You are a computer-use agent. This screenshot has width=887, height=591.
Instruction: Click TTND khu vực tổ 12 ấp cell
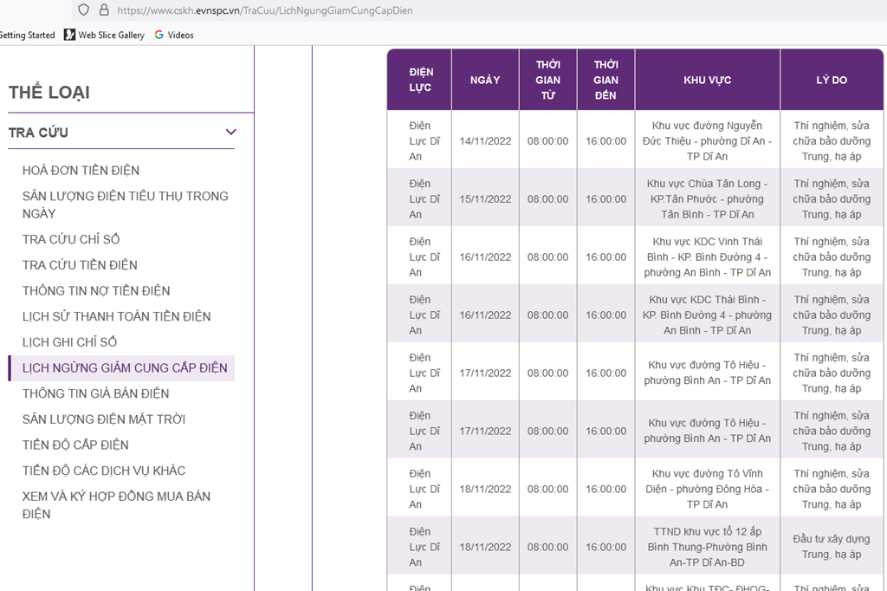click(x=707, y=547)
